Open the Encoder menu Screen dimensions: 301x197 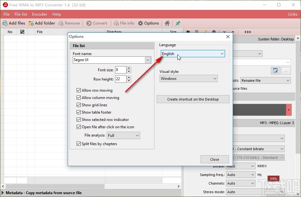point(39,14)
